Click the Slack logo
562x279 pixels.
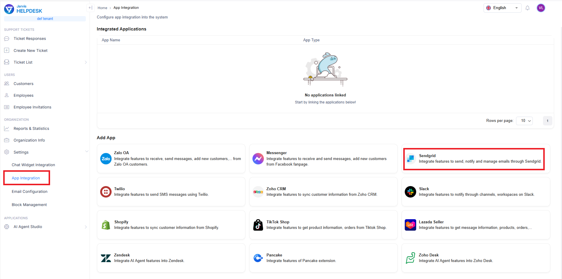coord(410,192)
